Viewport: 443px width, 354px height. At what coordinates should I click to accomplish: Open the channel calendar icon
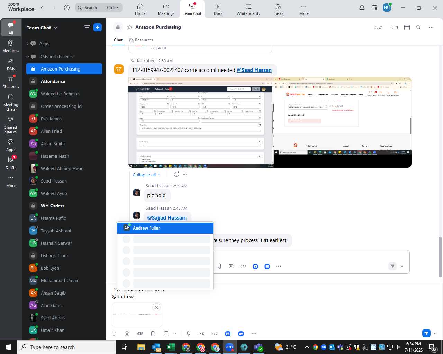click(x=407, y=27)
